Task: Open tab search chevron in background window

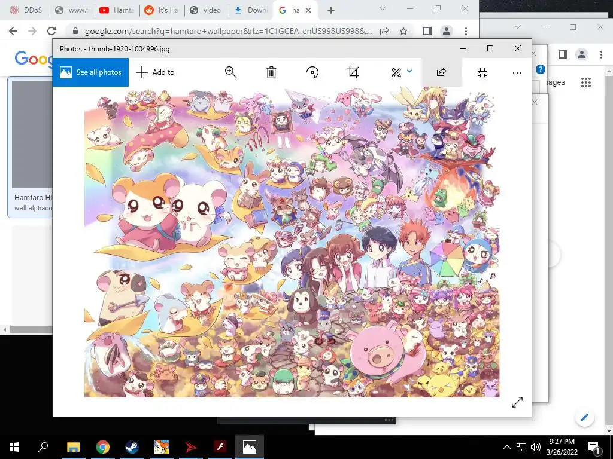Action: click(x=518, y=27)
